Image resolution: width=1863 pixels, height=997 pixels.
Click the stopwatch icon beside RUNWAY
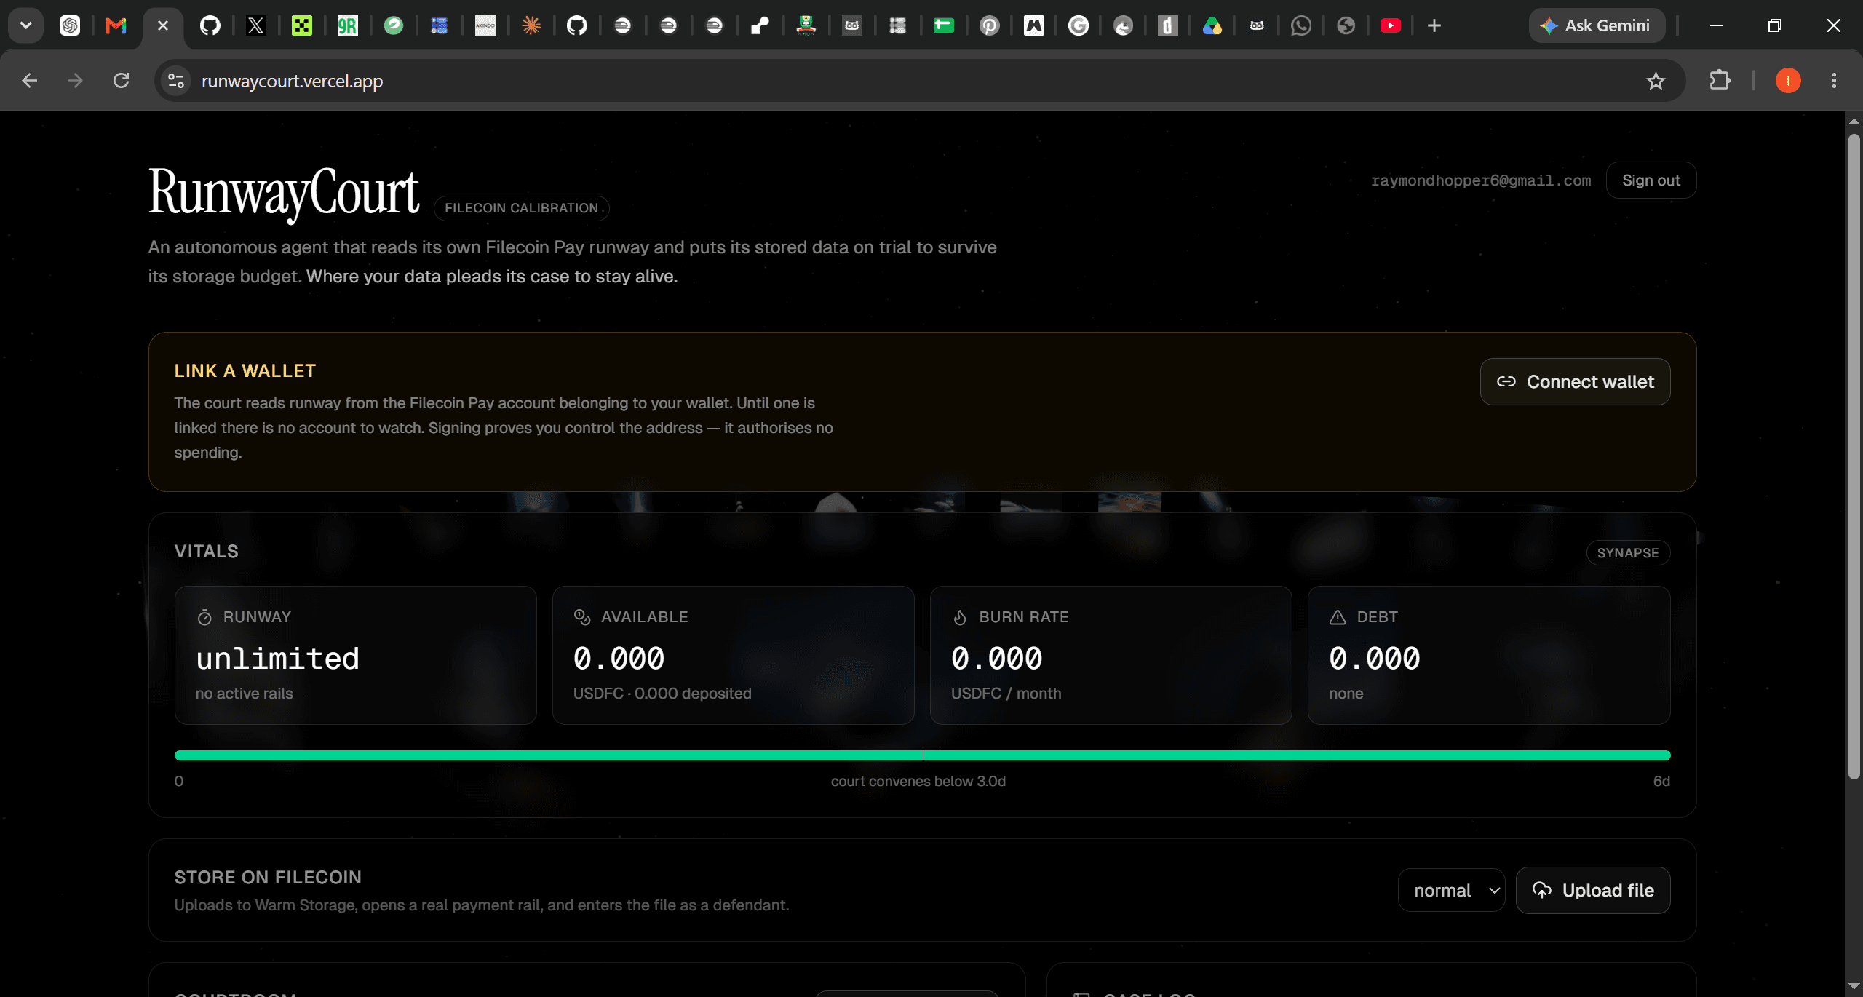point(204,618)
